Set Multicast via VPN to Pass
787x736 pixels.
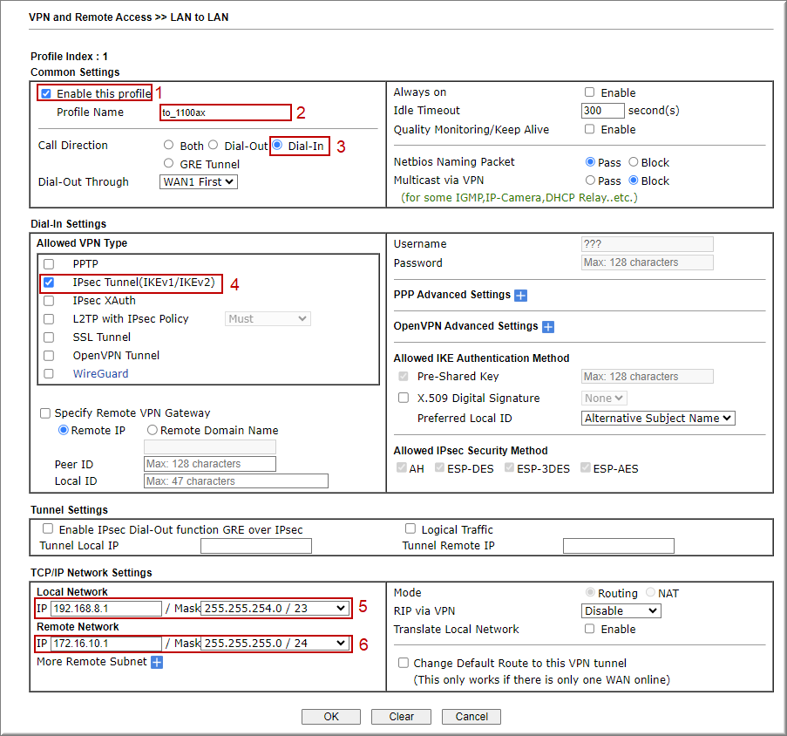point(590,181)
